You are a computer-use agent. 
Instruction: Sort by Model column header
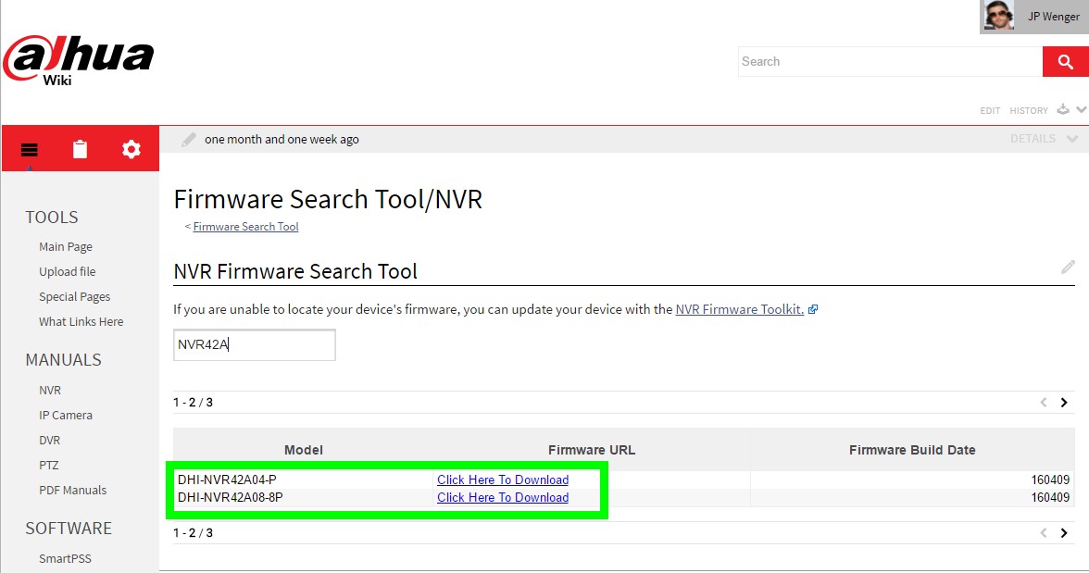tap(304, 450)
